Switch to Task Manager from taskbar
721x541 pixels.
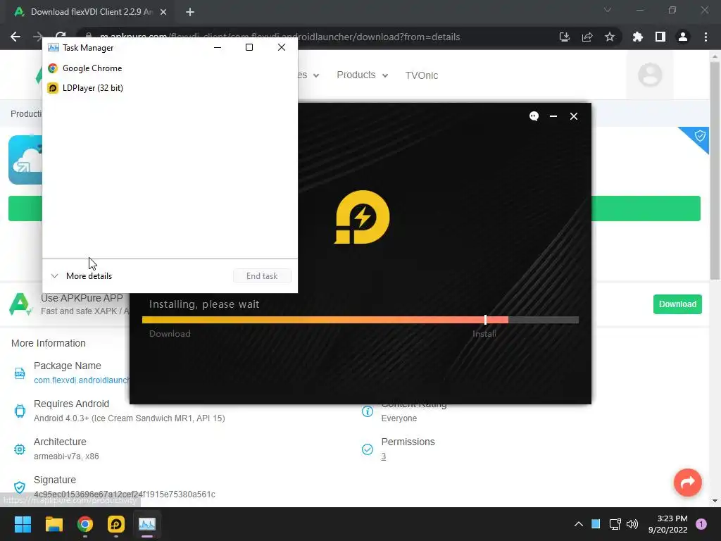click(x=147, y=524)
